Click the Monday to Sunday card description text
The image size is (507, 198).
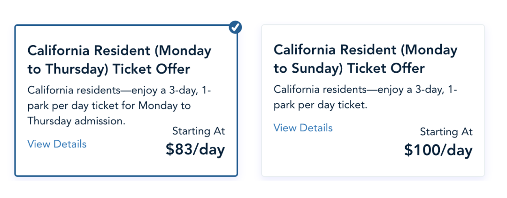(x=365, y=97)
